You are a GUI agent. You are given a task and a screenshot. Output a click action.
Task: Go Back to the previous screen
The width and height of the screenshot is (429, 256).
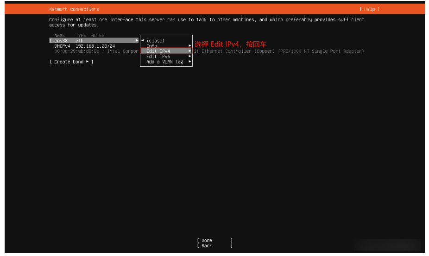pos(207,246)
